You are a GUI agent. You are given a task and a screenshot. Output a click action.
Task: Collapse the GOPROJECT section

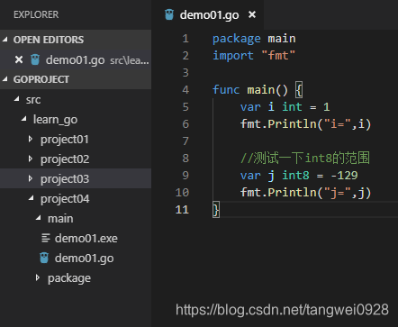5,79
